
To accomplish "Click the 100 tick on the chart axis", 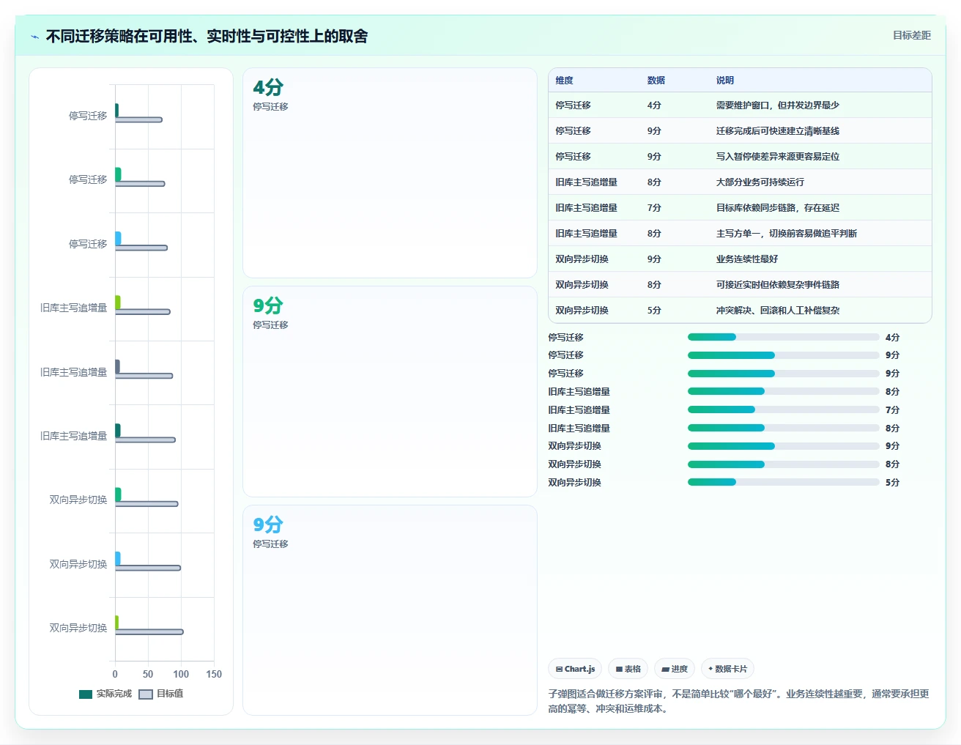I will pos(181,674).
